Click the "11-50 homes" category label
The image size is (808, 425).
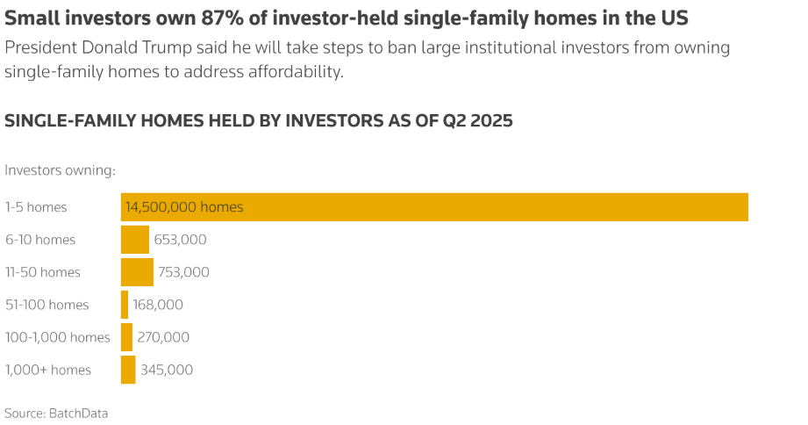tap(43, 272)
